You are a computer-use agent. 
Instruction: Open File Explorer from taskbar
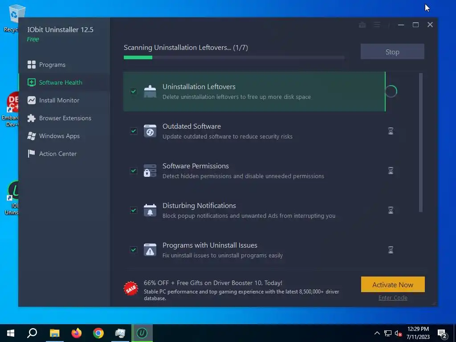point(54,333)
